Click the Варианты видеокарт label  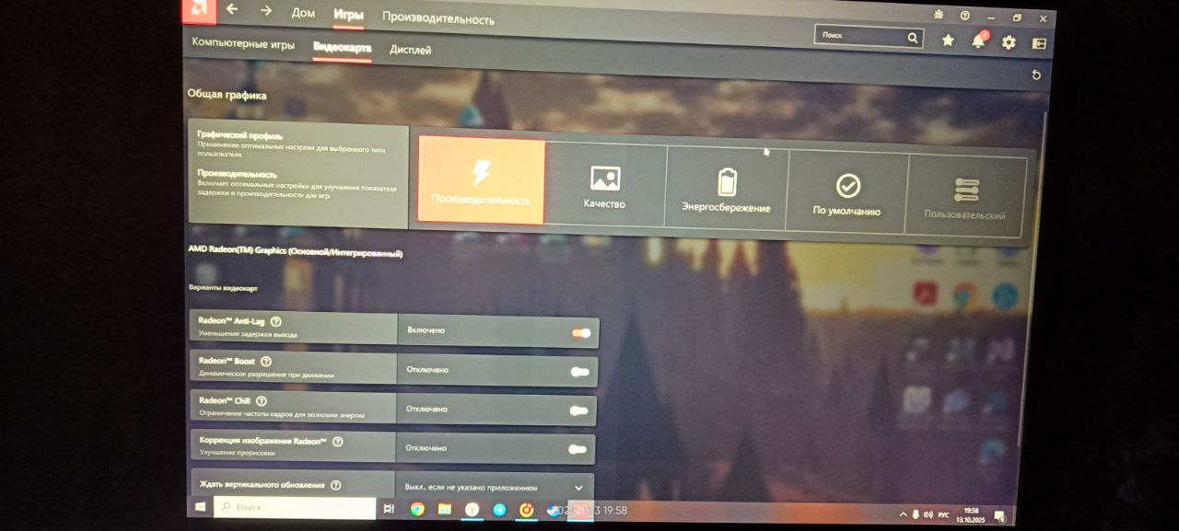223,288
